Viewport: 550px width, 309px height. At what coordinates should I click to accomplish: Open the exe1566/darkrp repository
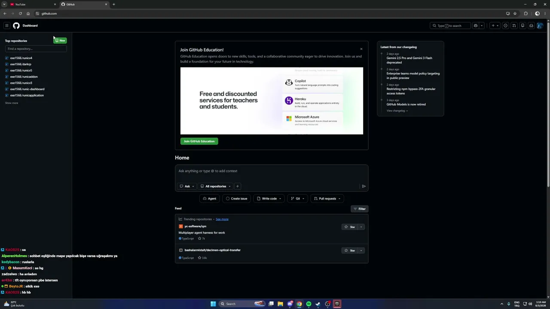(21, 64)
